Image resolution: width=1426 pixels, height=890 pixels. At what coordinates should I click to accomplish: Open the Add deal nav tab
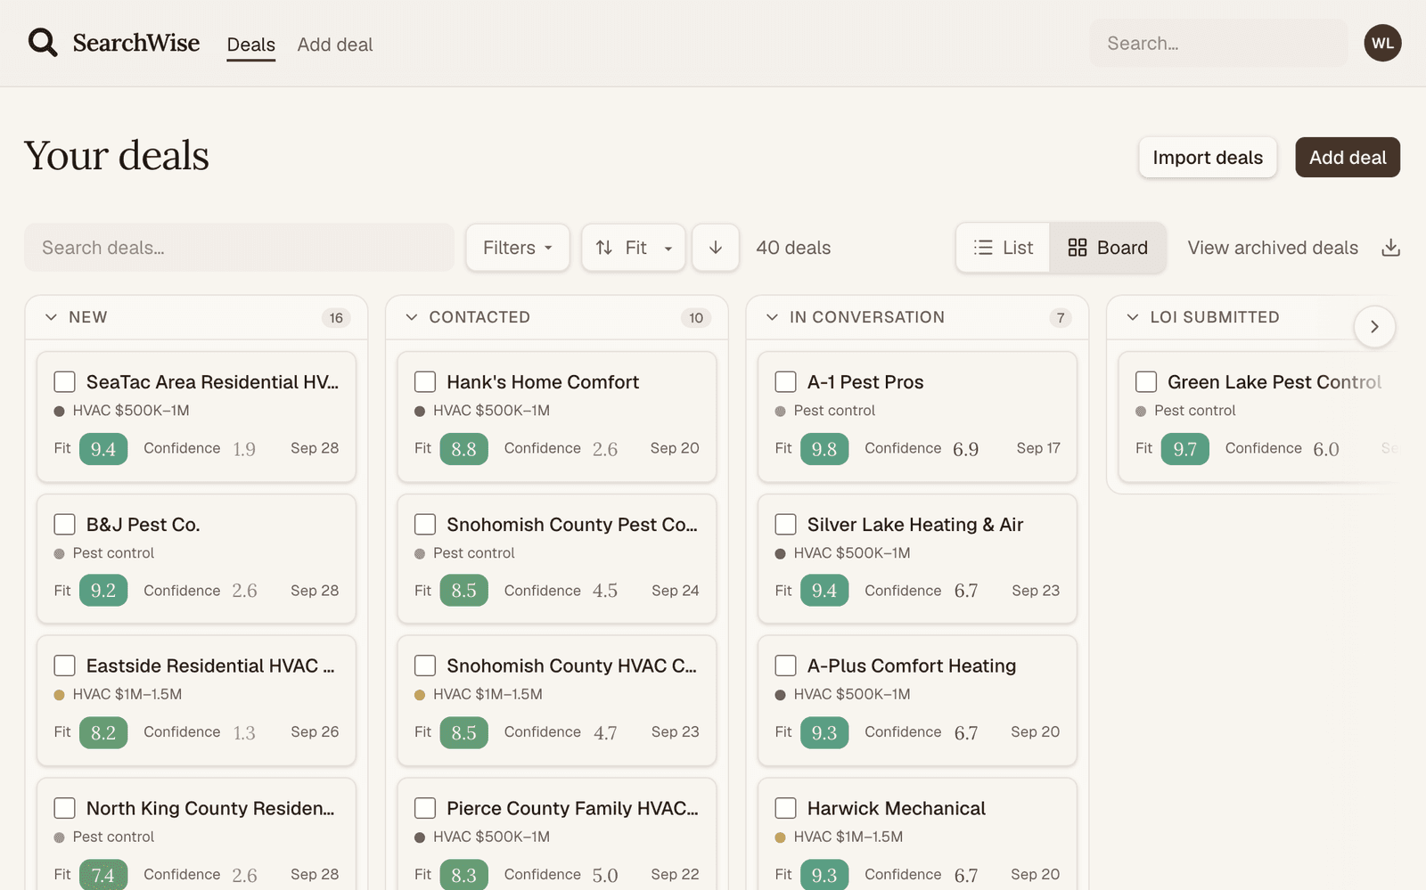[335, 45]
